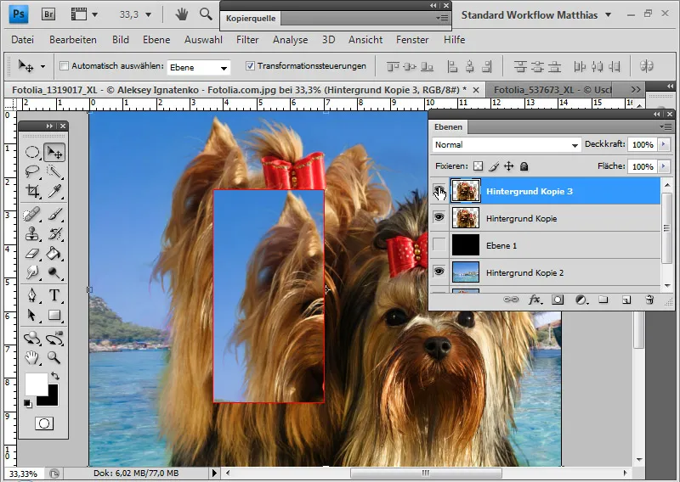Select the Rectangle shape tool
This screenshot has width=680, height=482.
(x=54, y=315)
